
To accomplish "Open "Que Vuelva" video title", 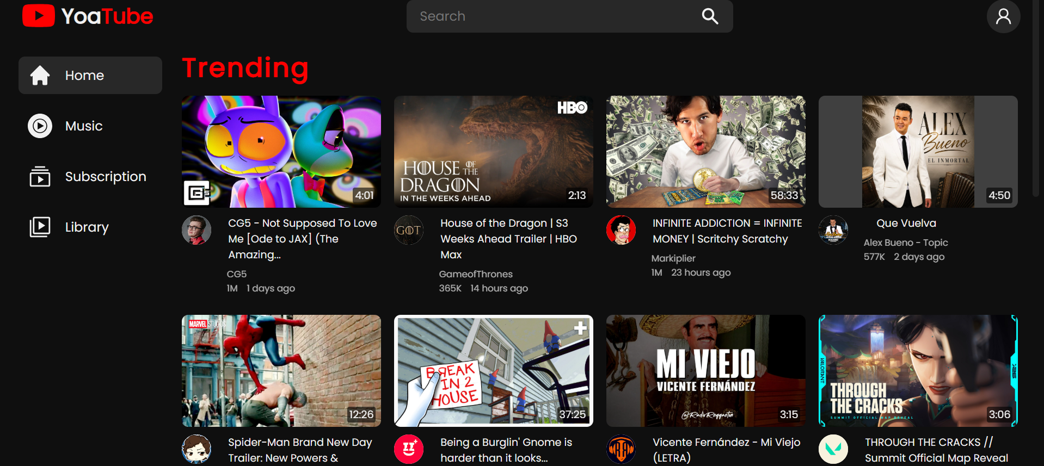I will (906, 223).
